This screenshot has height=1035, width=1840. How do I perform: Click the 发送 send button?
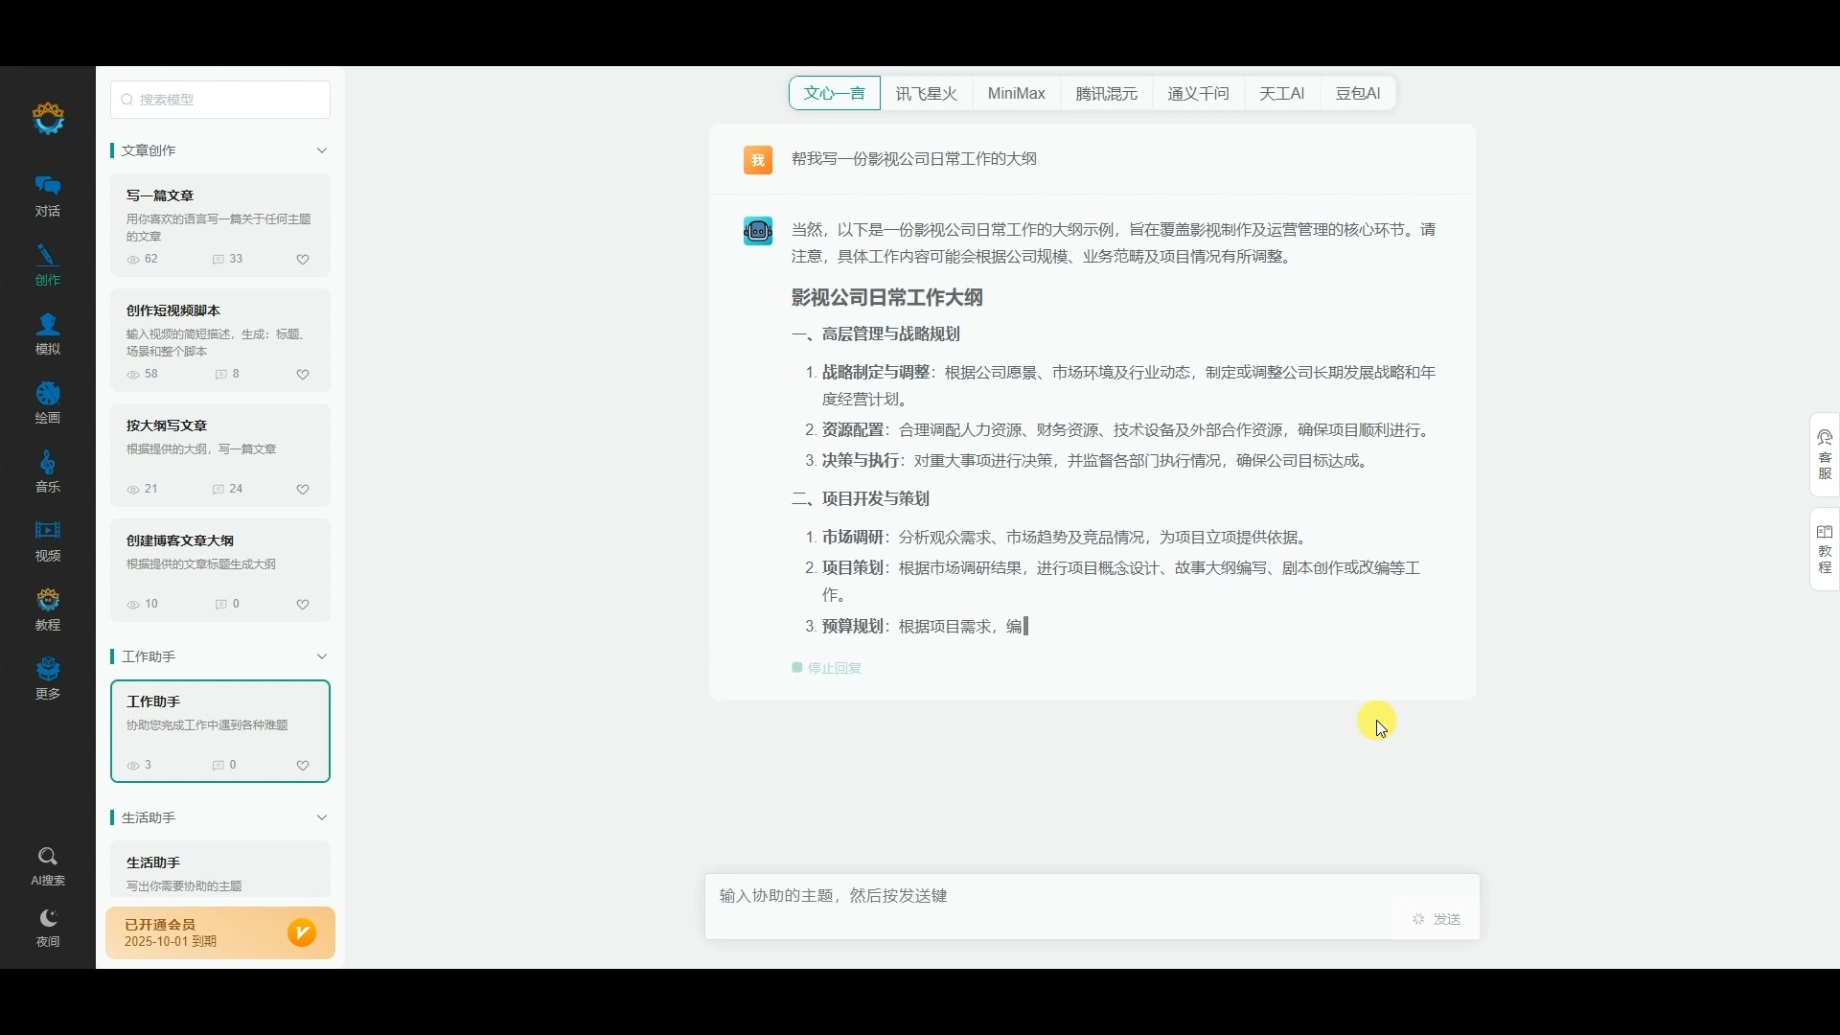1437,919
